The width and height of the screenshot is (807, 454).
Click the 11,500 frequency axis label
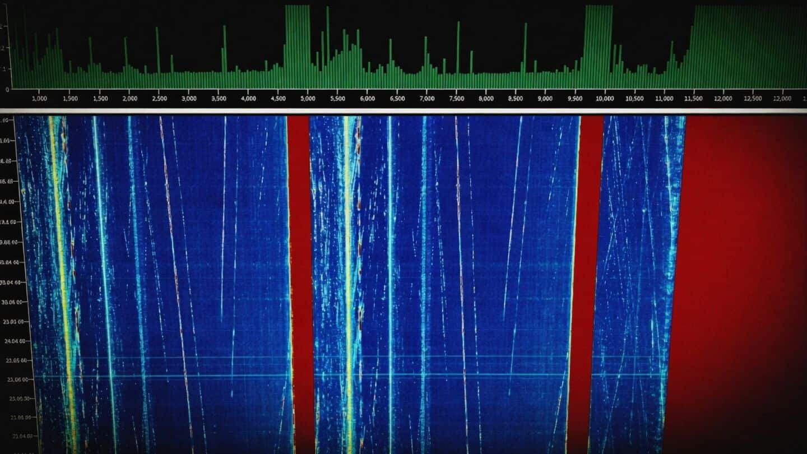[x=694, y=99]
